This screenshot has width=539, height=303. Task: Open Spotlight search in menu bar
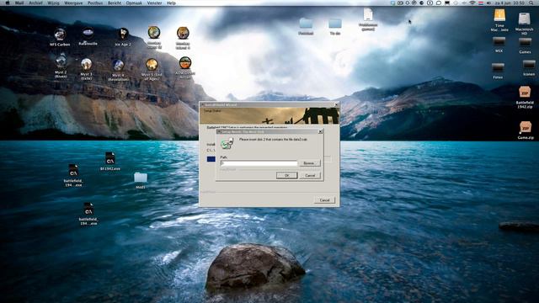click(531, 3)
